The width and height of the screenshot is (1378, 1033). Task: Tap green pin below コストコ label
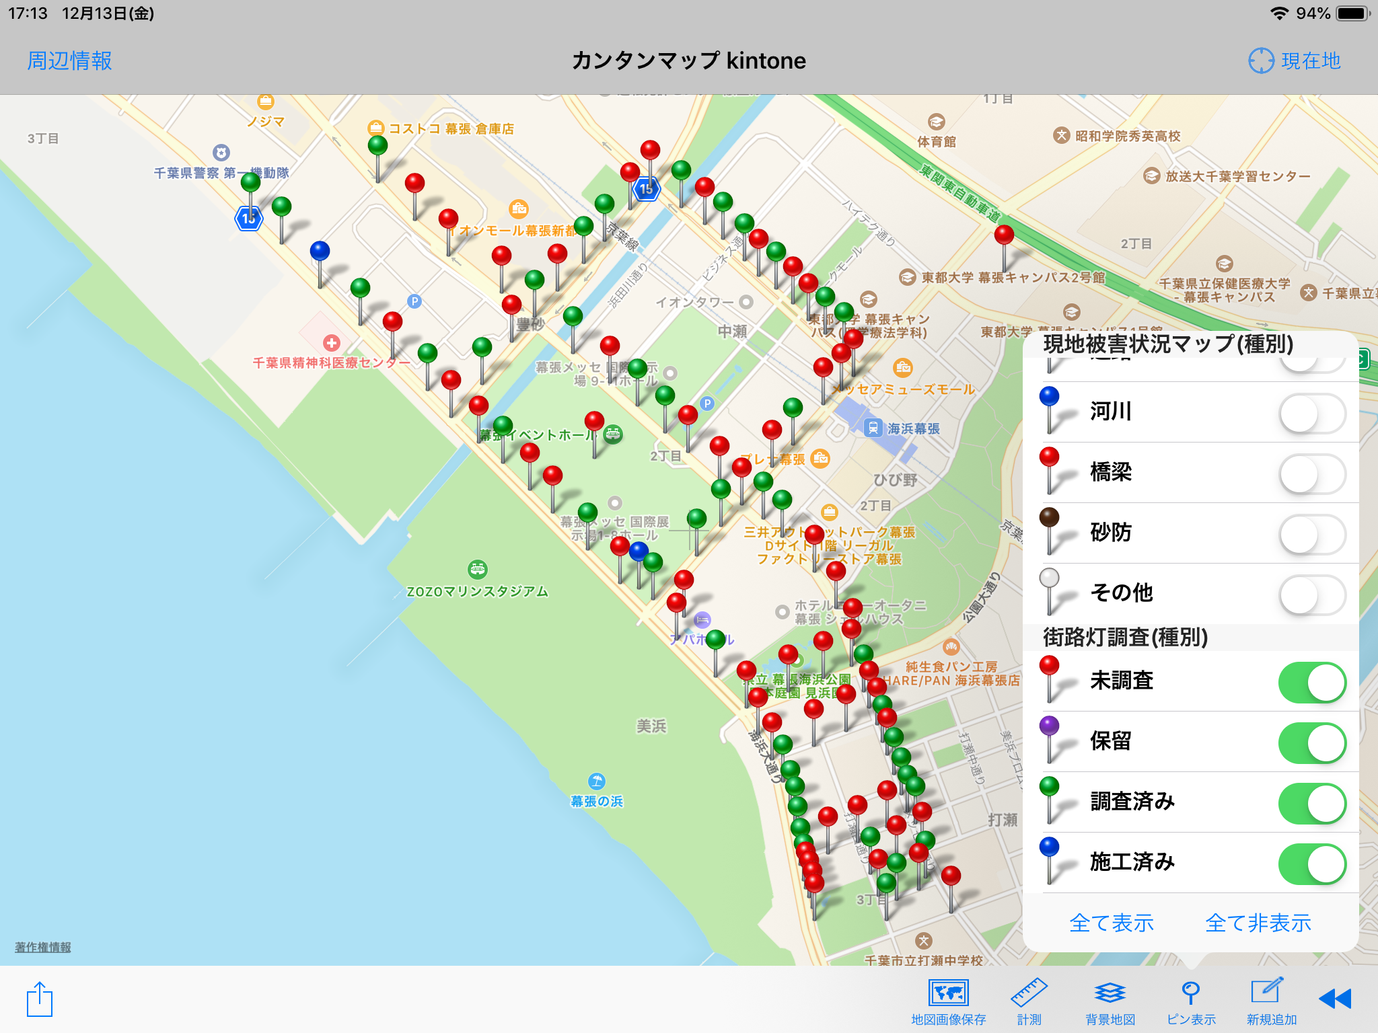[x=377, y=145]
